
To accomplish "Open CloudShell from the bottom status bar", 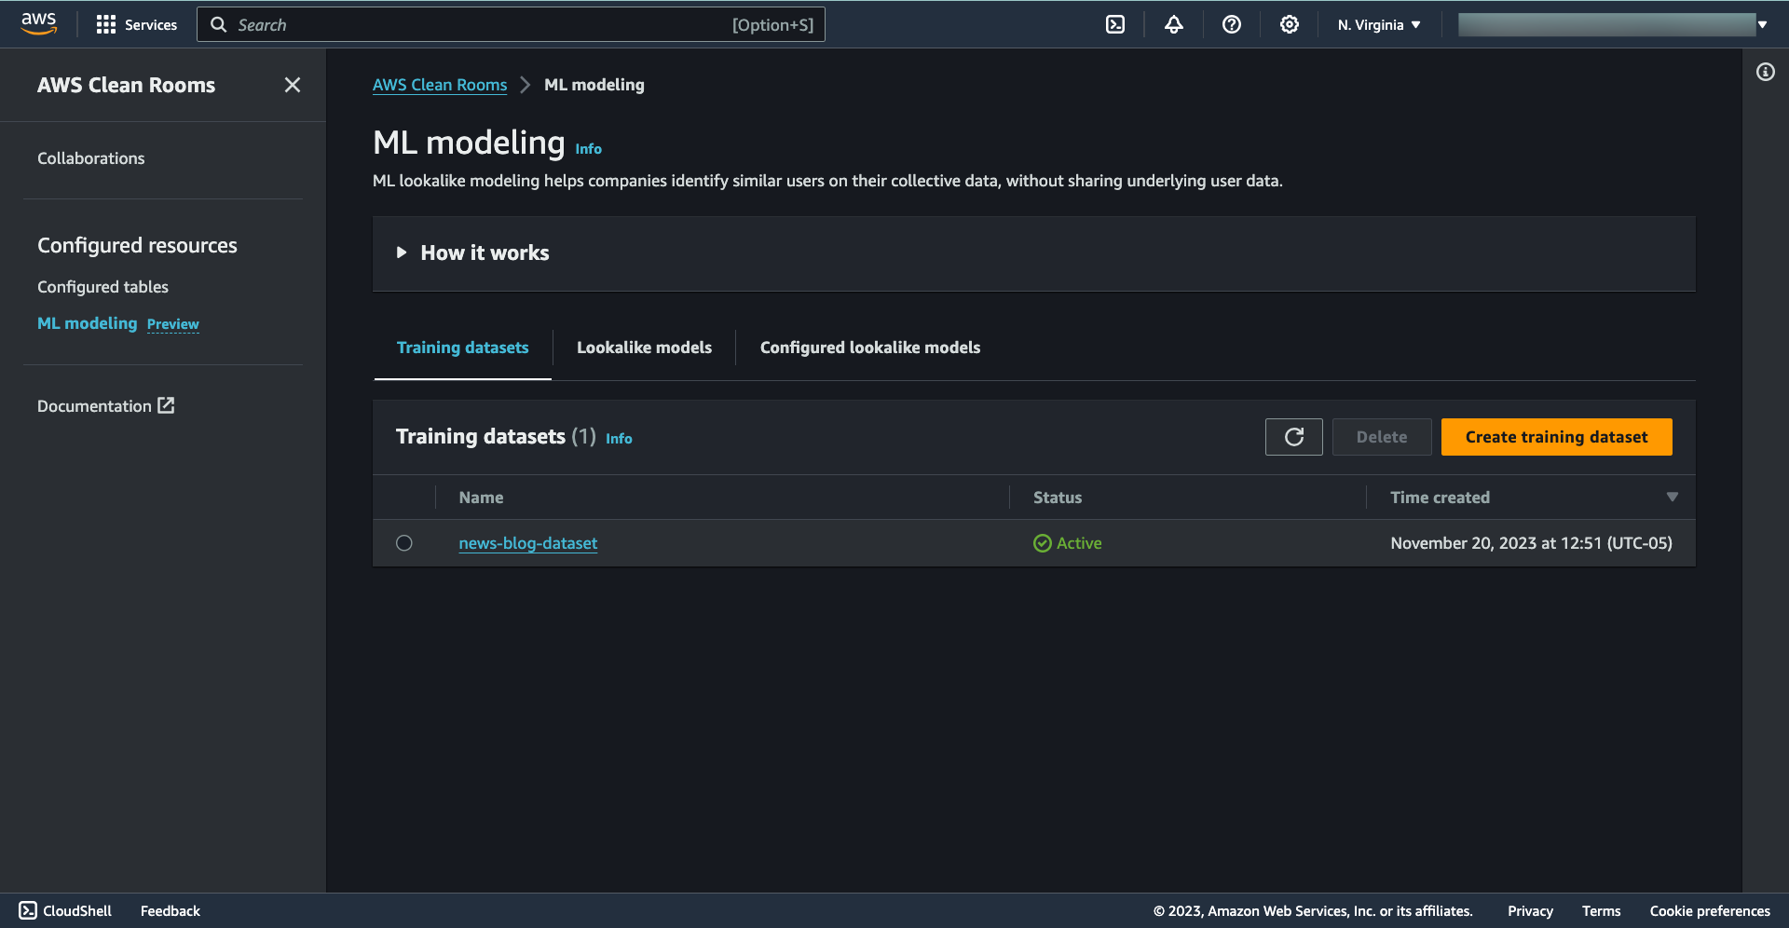I will click(x=64, y=910).
